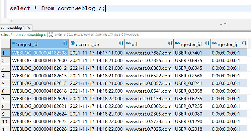Click the down arrow above results panel
The height and width of the screenshot is (131, 251).
(225, 24)
